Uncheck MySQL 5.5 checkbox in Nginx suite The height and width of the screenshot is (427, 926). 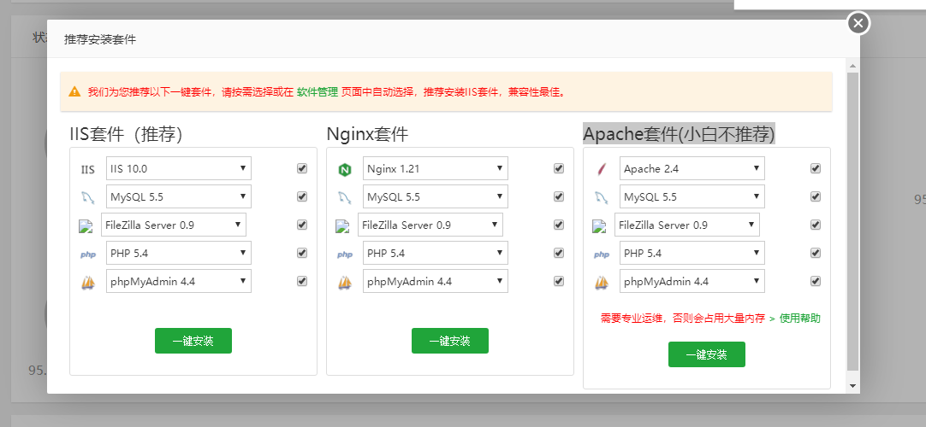(559, 196)
